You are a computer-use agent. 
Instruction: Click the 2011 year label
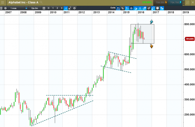[x=66, y=12]
